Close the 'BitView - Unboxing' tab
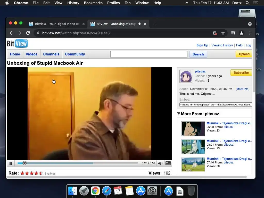Viewport: 264px width, 198px height. pos(145,24)
